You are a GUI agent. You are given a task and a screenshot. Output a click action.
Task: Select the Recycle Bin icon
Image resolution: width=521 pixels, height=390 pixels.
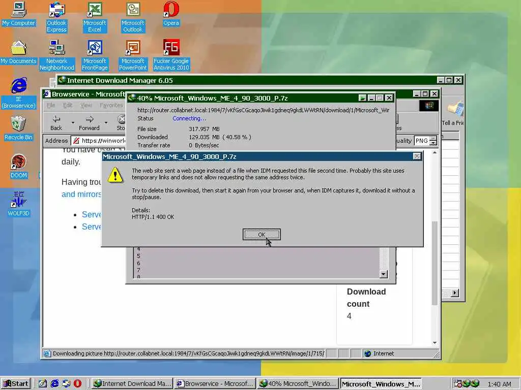coord(19,128)
